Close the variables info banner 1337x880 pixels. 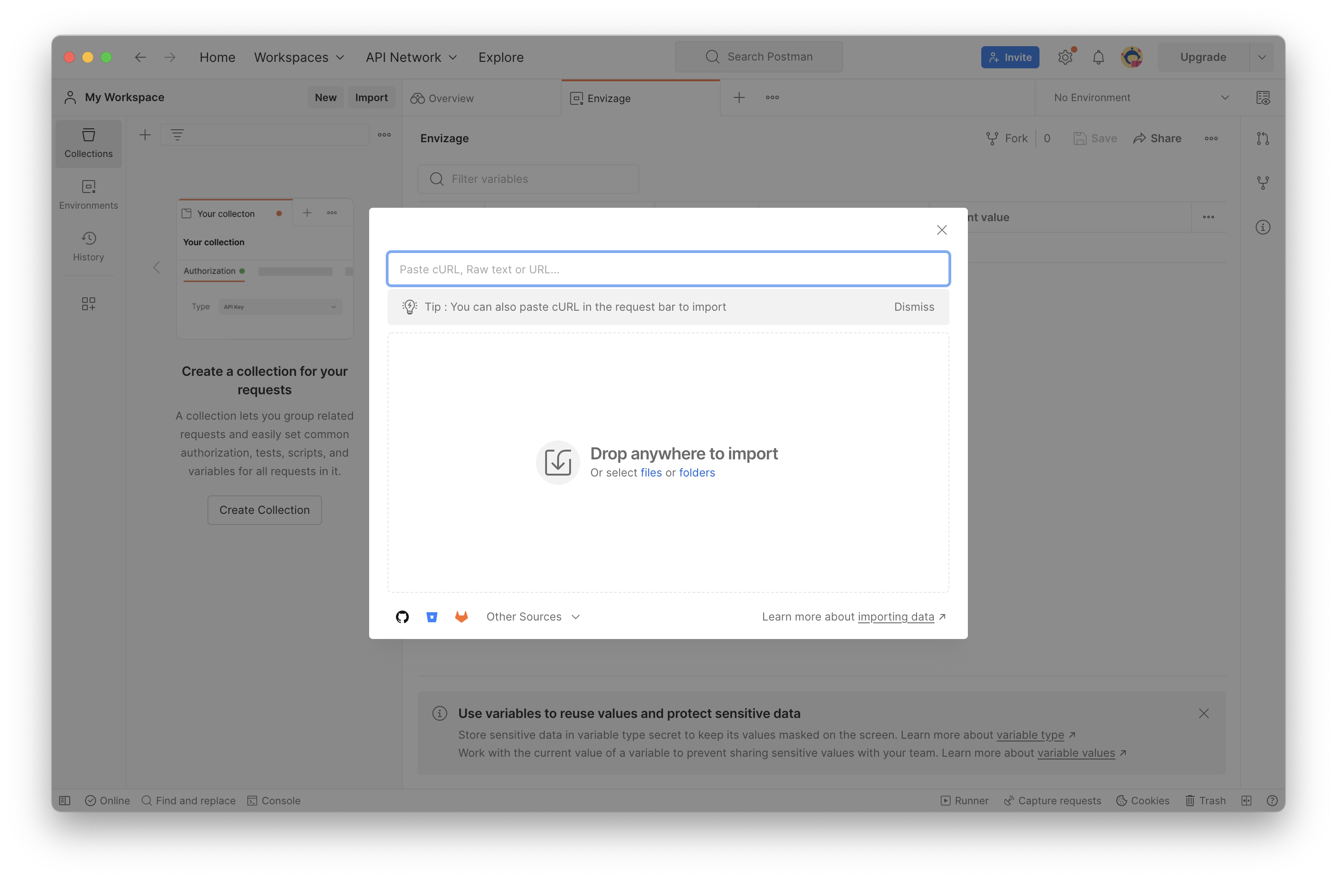click(x=1203, y=713)
